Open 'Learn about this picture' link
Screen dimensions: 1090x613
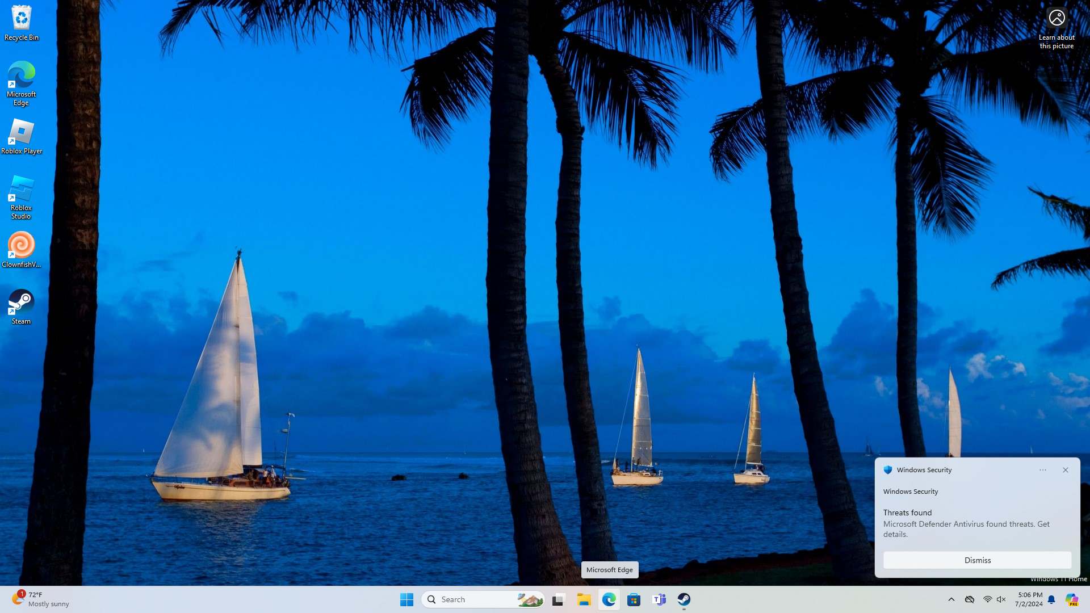click(1057, 27)
